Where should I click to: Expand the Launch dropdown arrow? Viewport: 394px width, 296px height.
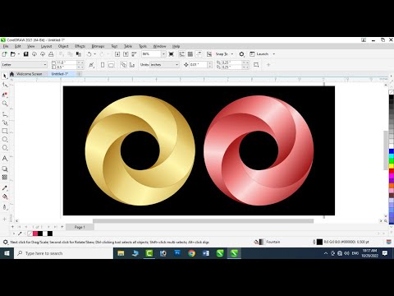(273, 54)
